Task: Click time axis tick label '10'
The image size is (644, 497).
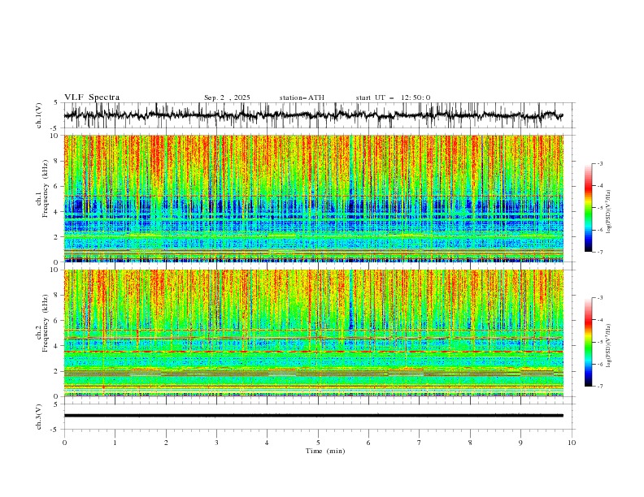Action: click(x=572, y=443)
